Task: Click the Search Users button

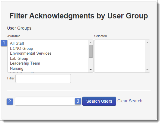Action: 99,101
